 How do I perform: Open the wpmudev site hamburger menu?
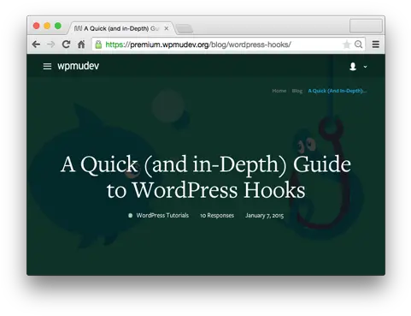click(x=47, y=67)
